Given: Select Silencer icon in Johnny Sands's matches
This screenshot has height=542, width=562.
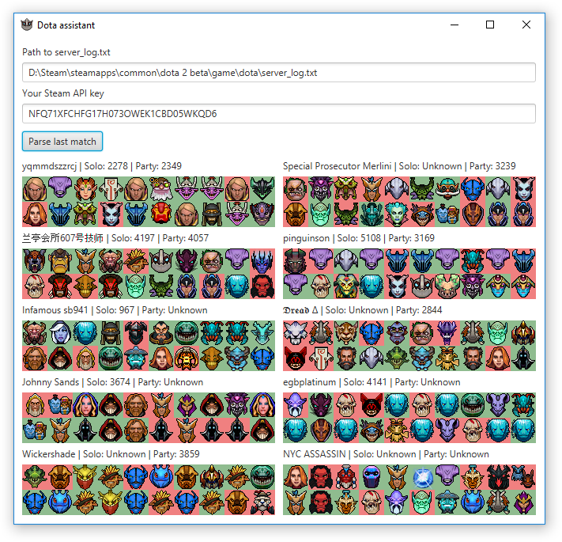Looking at the screenshot, I should pyautogui.click(x=187, y=405).
